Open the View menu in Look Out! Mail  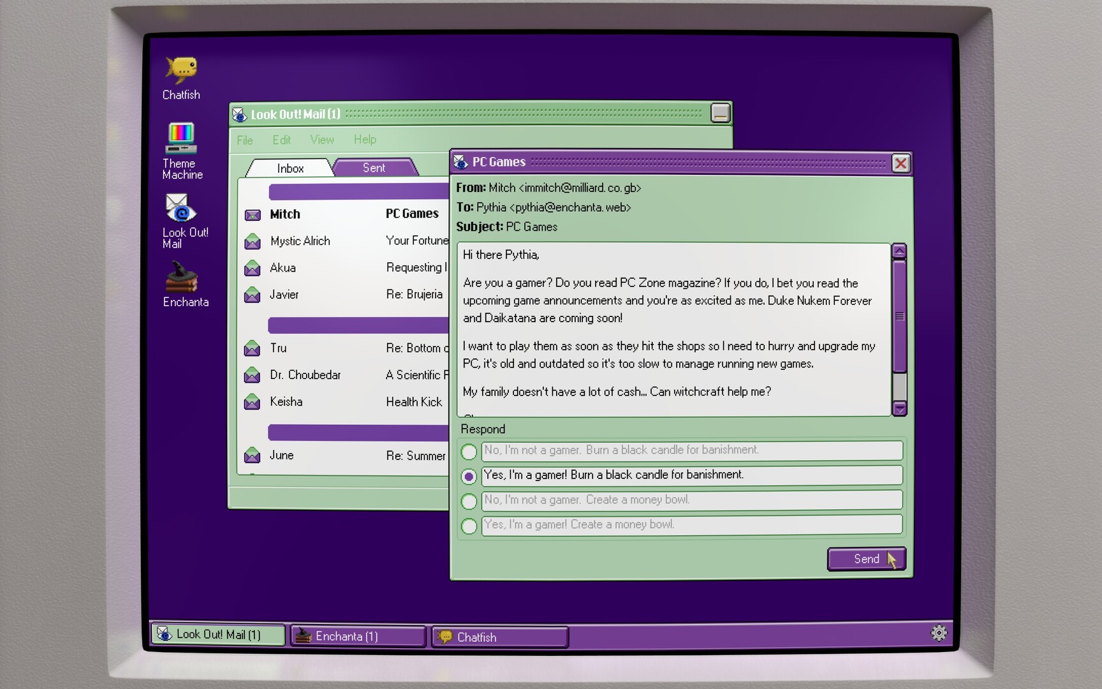(x=322, y=139)
